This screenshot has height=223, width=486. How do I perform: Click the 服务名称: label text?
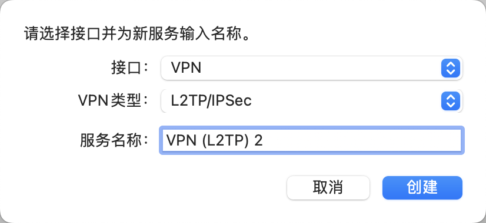point(115,140)
